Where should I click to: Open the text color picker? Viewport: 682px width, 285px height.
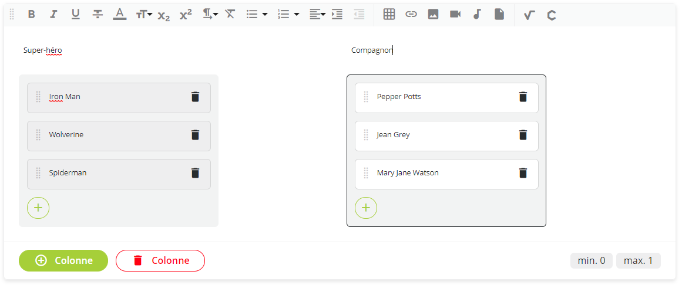[x=120, y=14]
